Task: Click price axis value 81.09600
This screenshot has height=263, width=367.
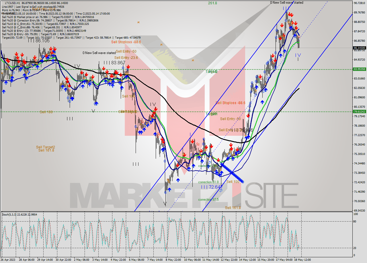Action: [x=360, y=97]
